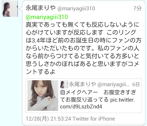147x126 pixels.
Task: Click the line お腹反り返ってる in quoted tweet
Action: tap(84, 100)
